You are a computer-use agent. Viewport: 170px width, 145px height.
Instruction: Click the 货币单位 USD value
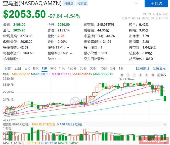(149, 59)
